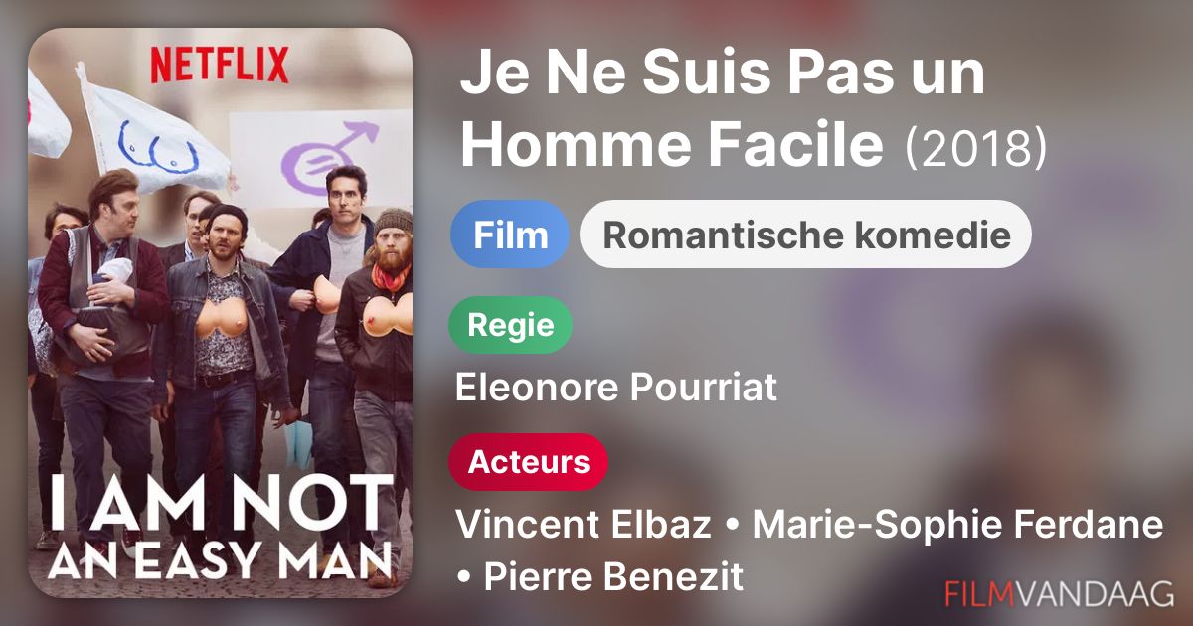Click the Regie label badge
The image size is (1193, 626).
pyautogui.click(x=511, y=327)
